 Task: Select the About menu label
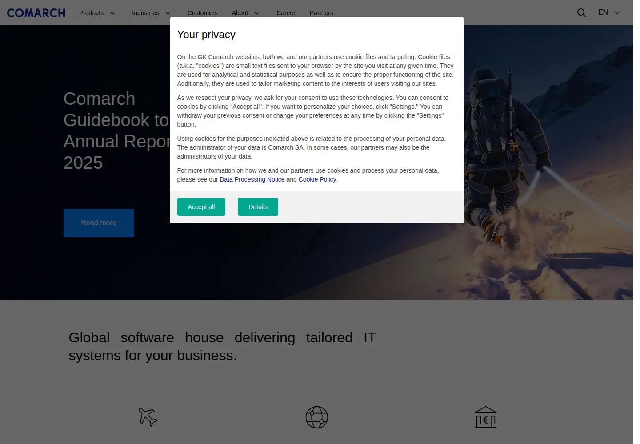240,13
